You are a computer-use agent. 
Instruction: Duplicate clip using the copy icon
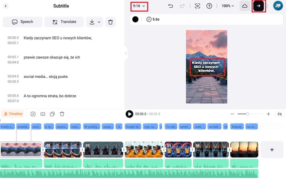pyautogui.click(x=52, y=114)
